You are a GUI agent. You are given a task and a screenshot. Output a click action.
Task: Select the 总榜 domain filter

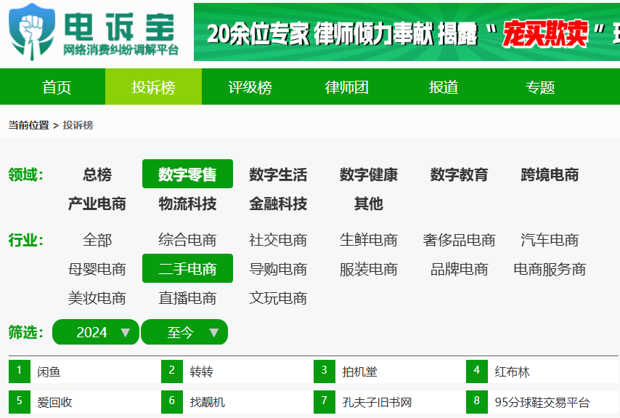coord(97,174)
